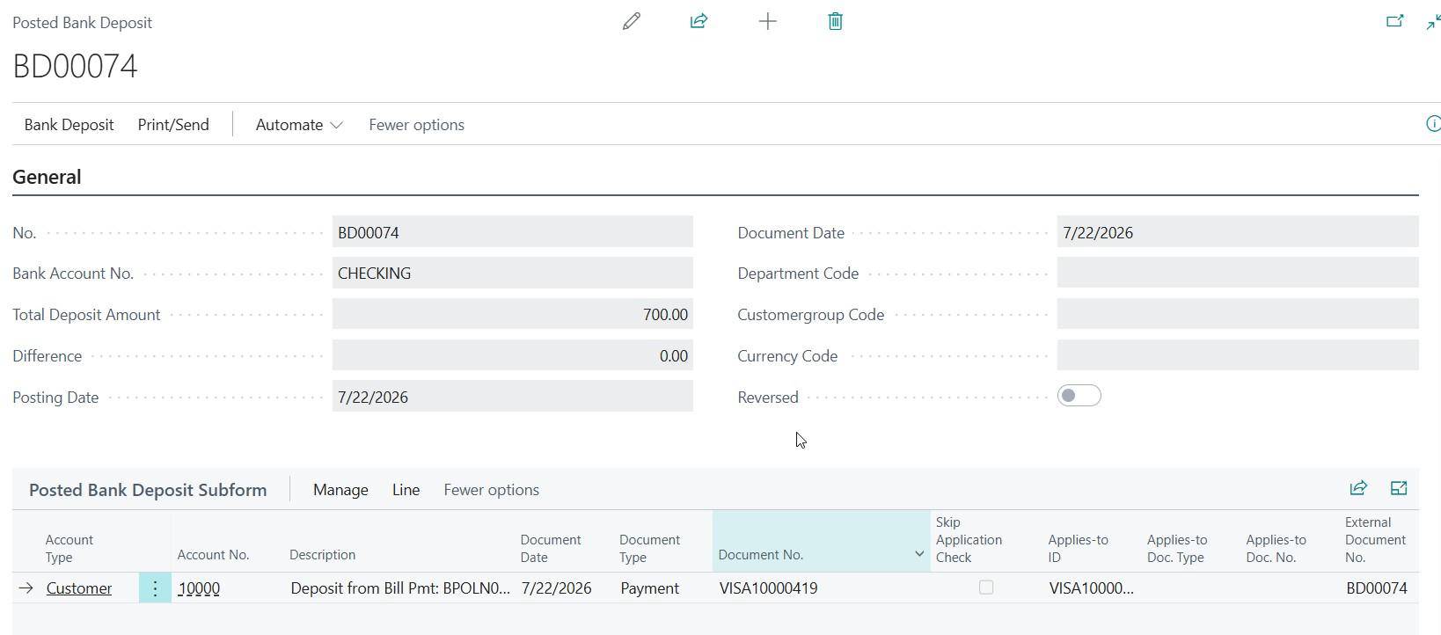Sort by the Account No. column header
Viewport: 1441px width, 635px height.
click(x=214, y=555)
